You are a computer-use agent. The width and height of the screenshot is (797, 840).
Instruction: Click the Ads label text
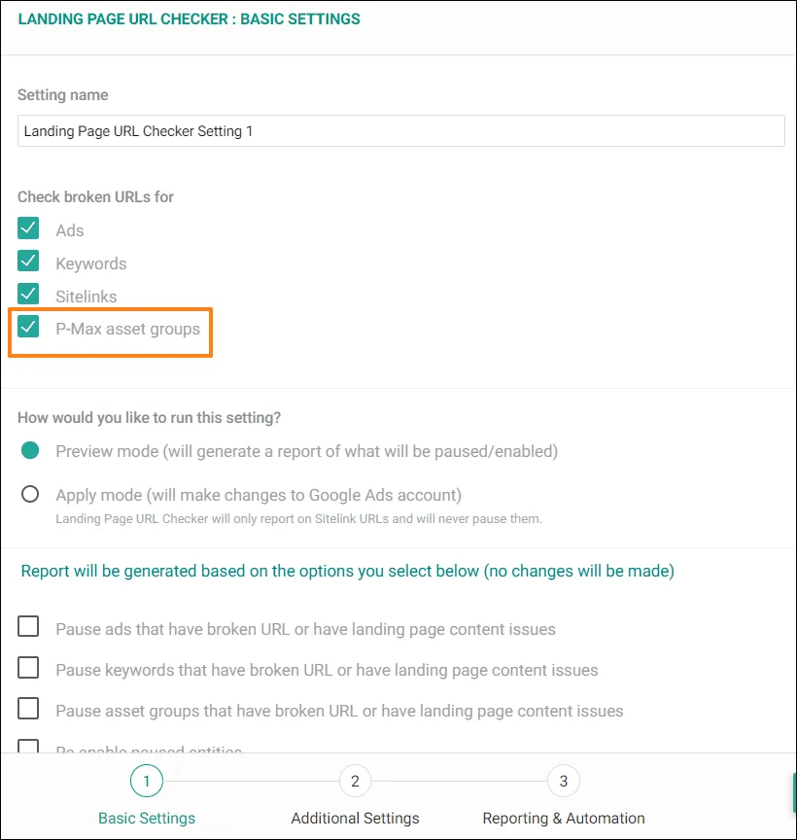pos(70,230)
